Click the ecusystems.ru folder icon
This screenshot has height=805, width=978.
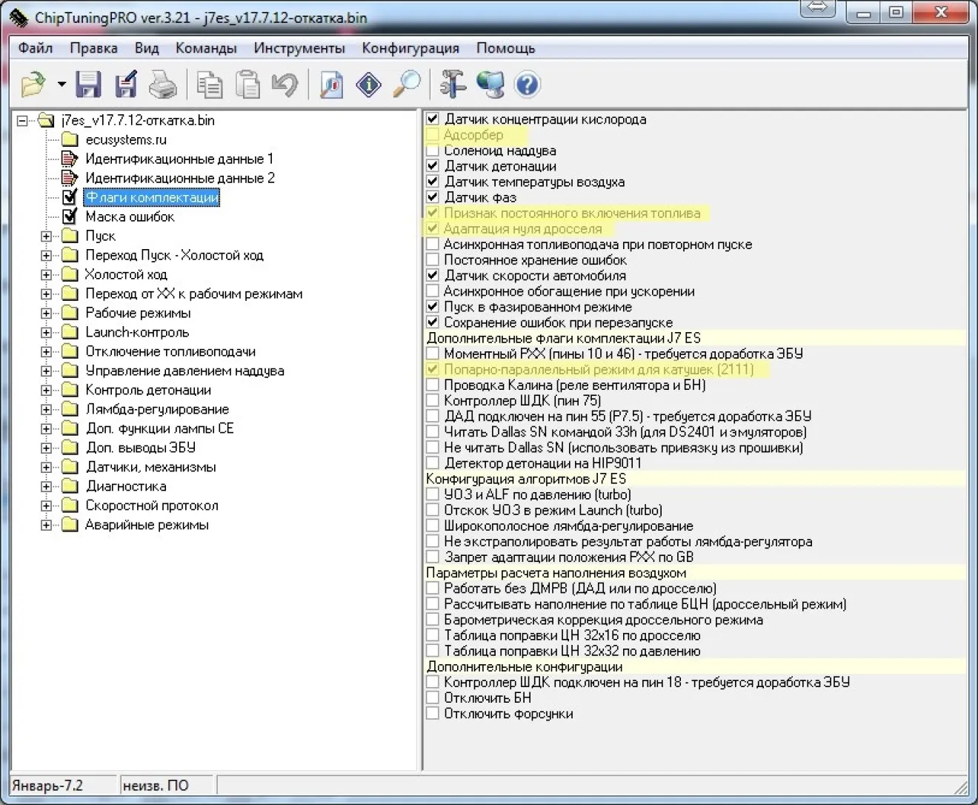pyautogui.click(x=70, y=139)
